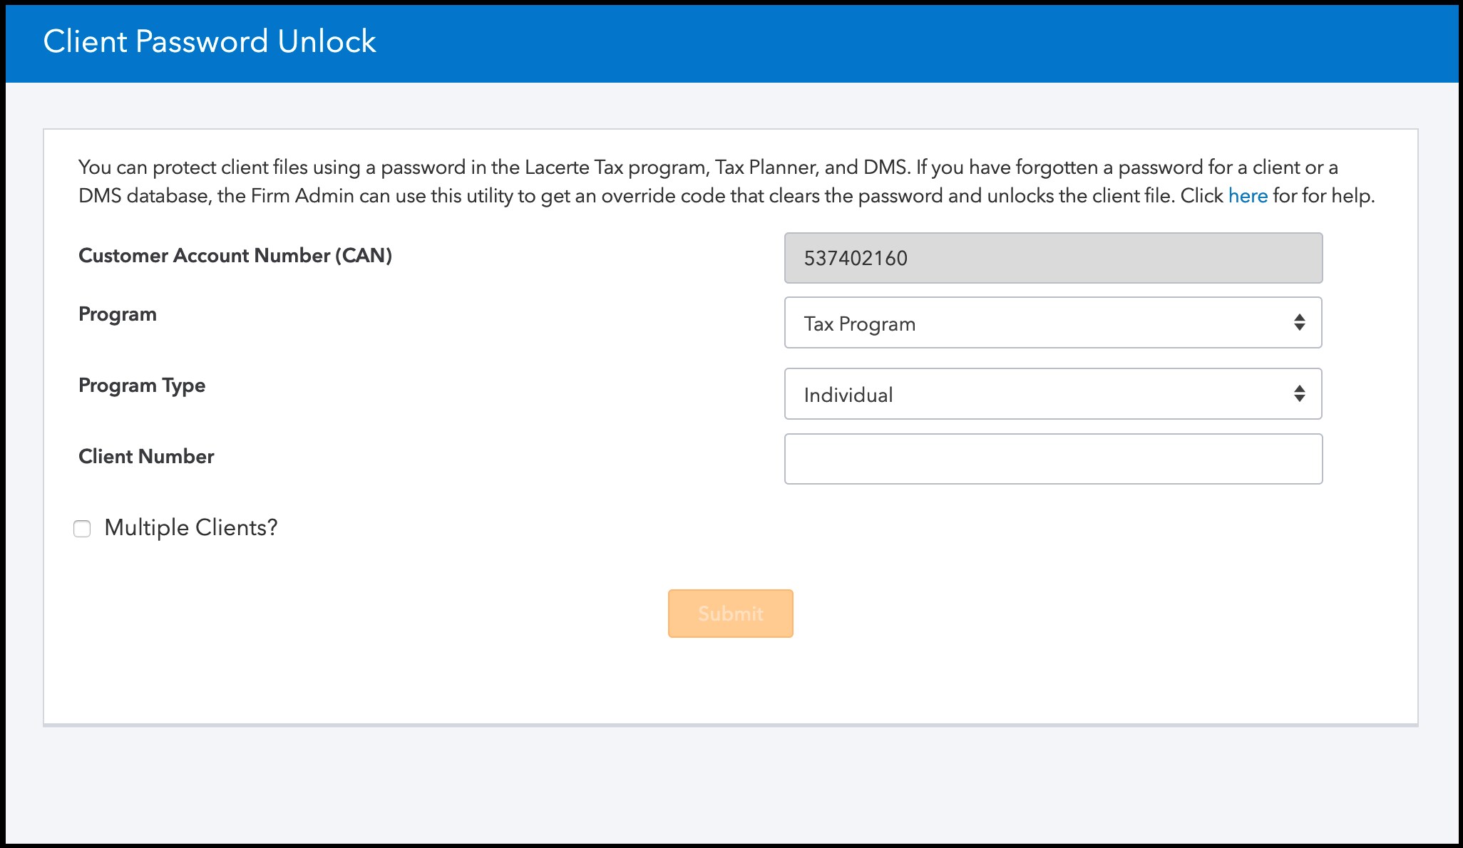Open the Individual program type dropdown
The height and width of the screenshot is (848, 1463).
pyautogui.click(x=1053, y=393)
